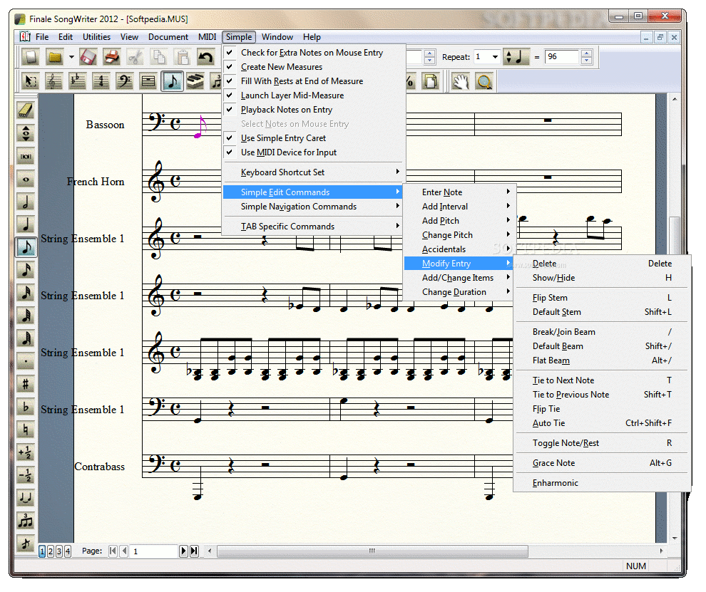This screenshot has height=592, width=706.
Task: Select the Simple Entry eighth note tool
Action: [x=172, y=81]
